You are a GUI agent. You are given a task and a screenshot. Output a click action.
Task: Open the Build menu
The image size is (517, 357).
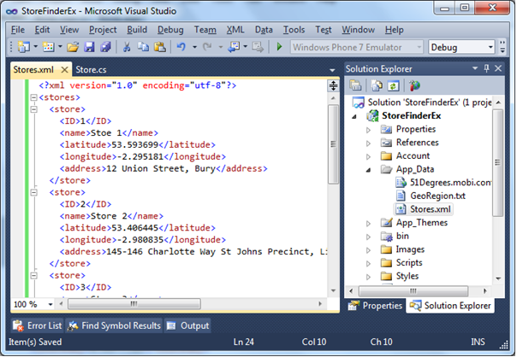(x=137, y=30)
